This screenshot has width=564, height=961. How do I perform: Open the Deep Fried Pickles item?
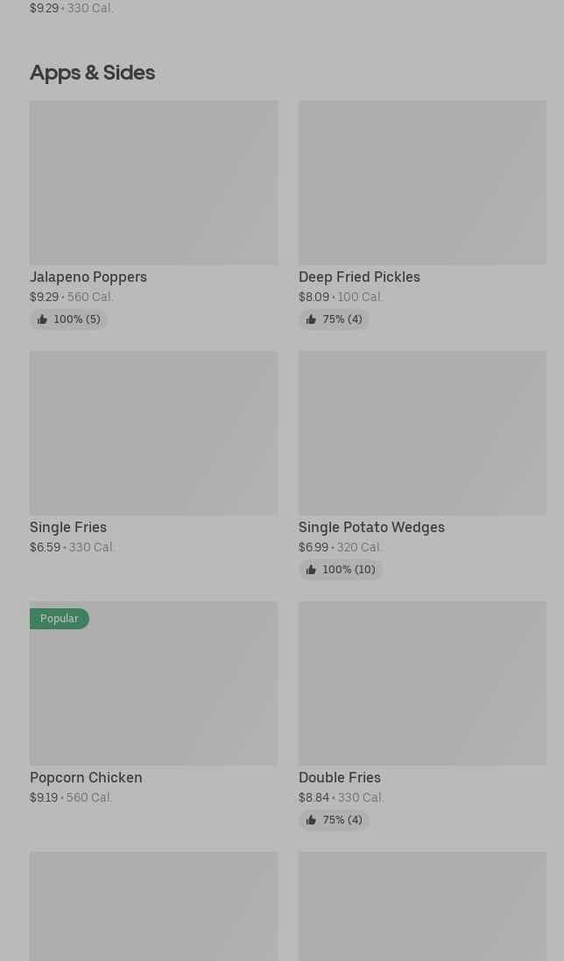click(359, 277)
